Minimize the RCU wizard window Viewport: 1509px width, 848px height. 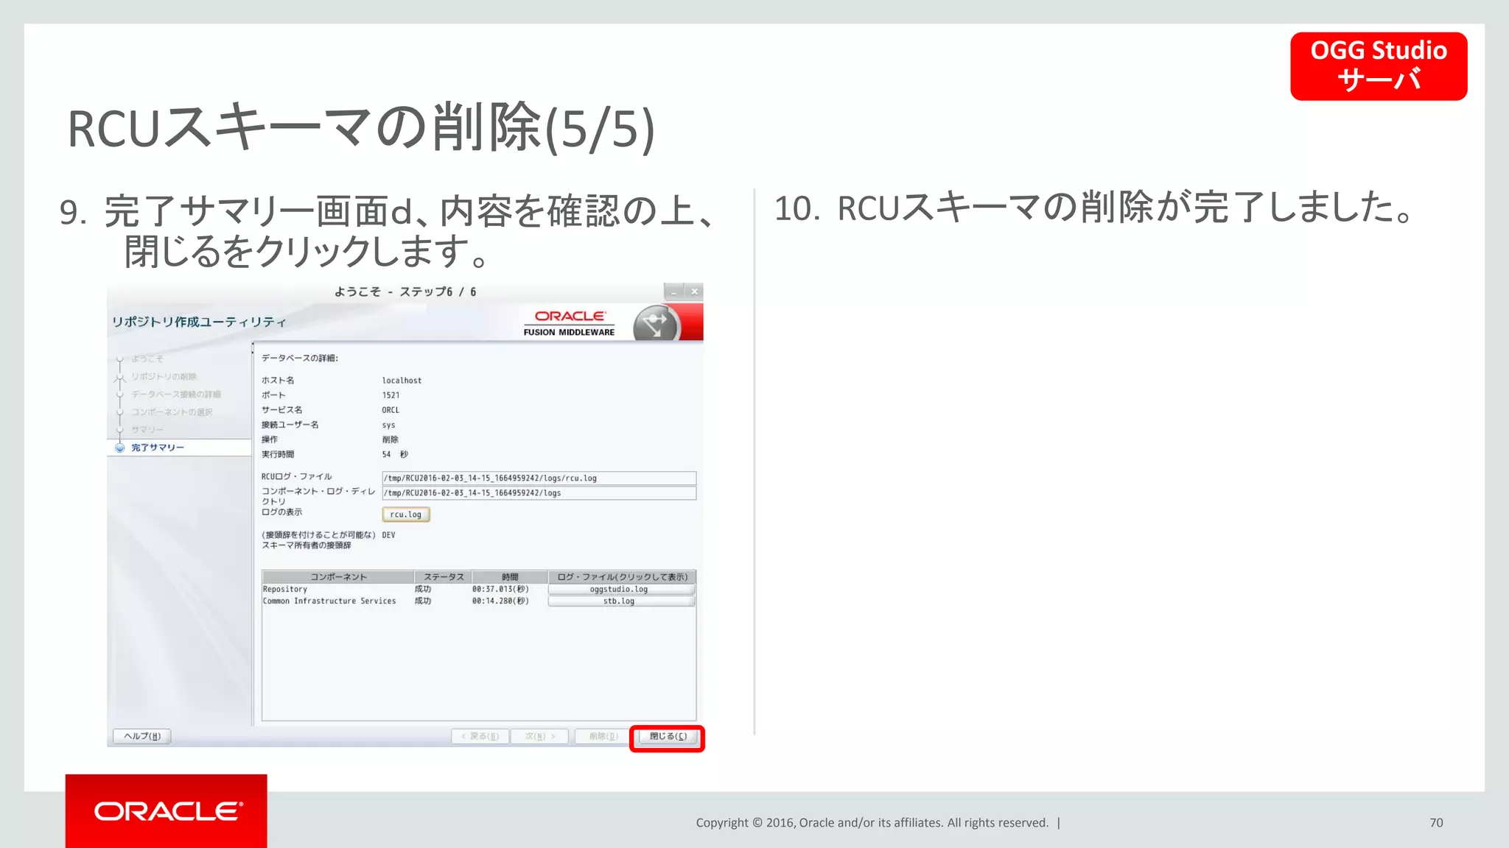pyautogui.click(x=673, y=291)
